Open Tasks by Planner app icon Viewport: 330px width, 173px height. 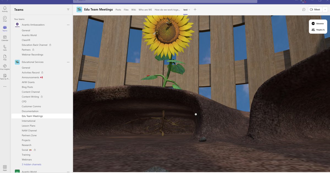(5, 76)
